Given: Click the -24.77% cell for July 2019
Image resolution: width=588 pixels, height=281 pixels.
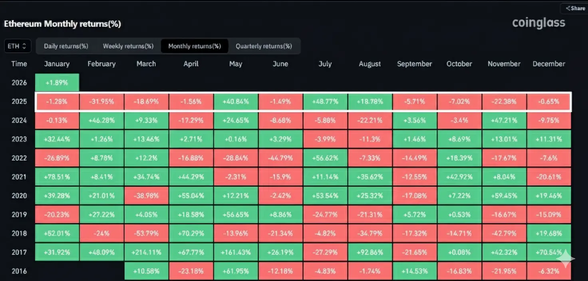Looking at the screenshot, I should (325, 214).
